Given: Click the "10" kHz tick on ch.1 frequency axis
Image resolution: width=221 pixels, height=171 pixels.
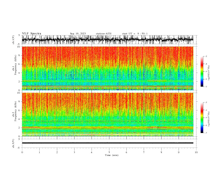Looking at the screenshot, I should [x=19, y=47].
